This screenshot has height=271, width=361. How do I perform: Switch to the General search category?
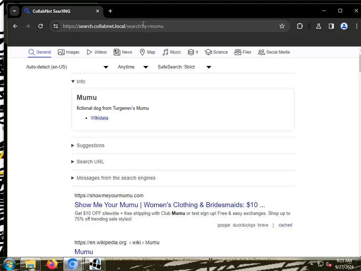[x=39, y=52]
